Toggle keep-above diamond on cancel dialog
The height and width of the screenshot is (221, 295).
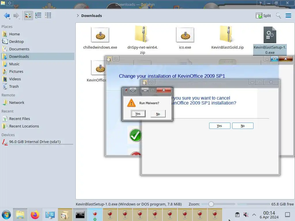coord(152,82)
